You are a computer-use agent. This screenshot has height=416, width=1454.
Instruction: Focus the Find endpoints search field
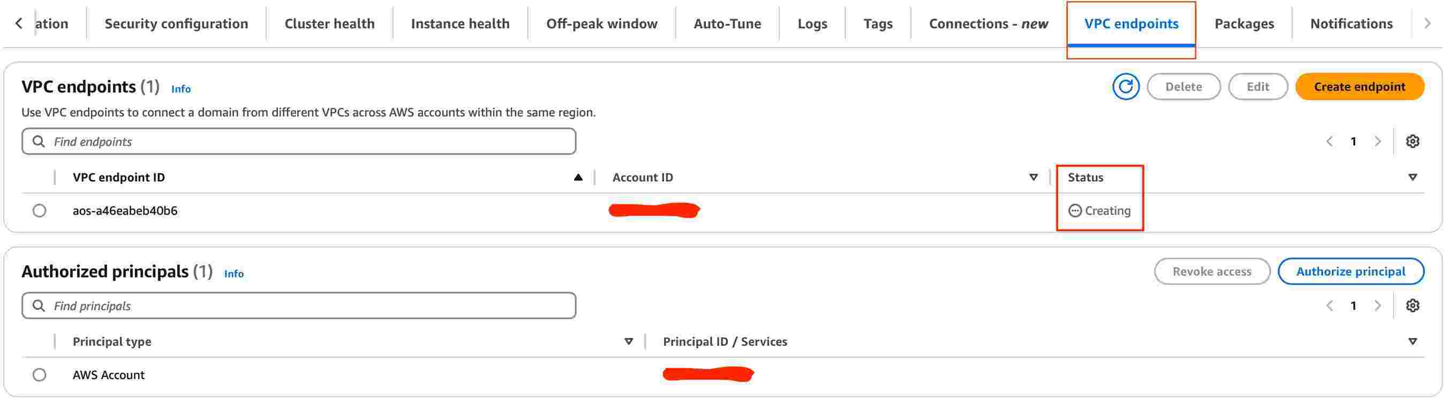(x=299, y=142)
